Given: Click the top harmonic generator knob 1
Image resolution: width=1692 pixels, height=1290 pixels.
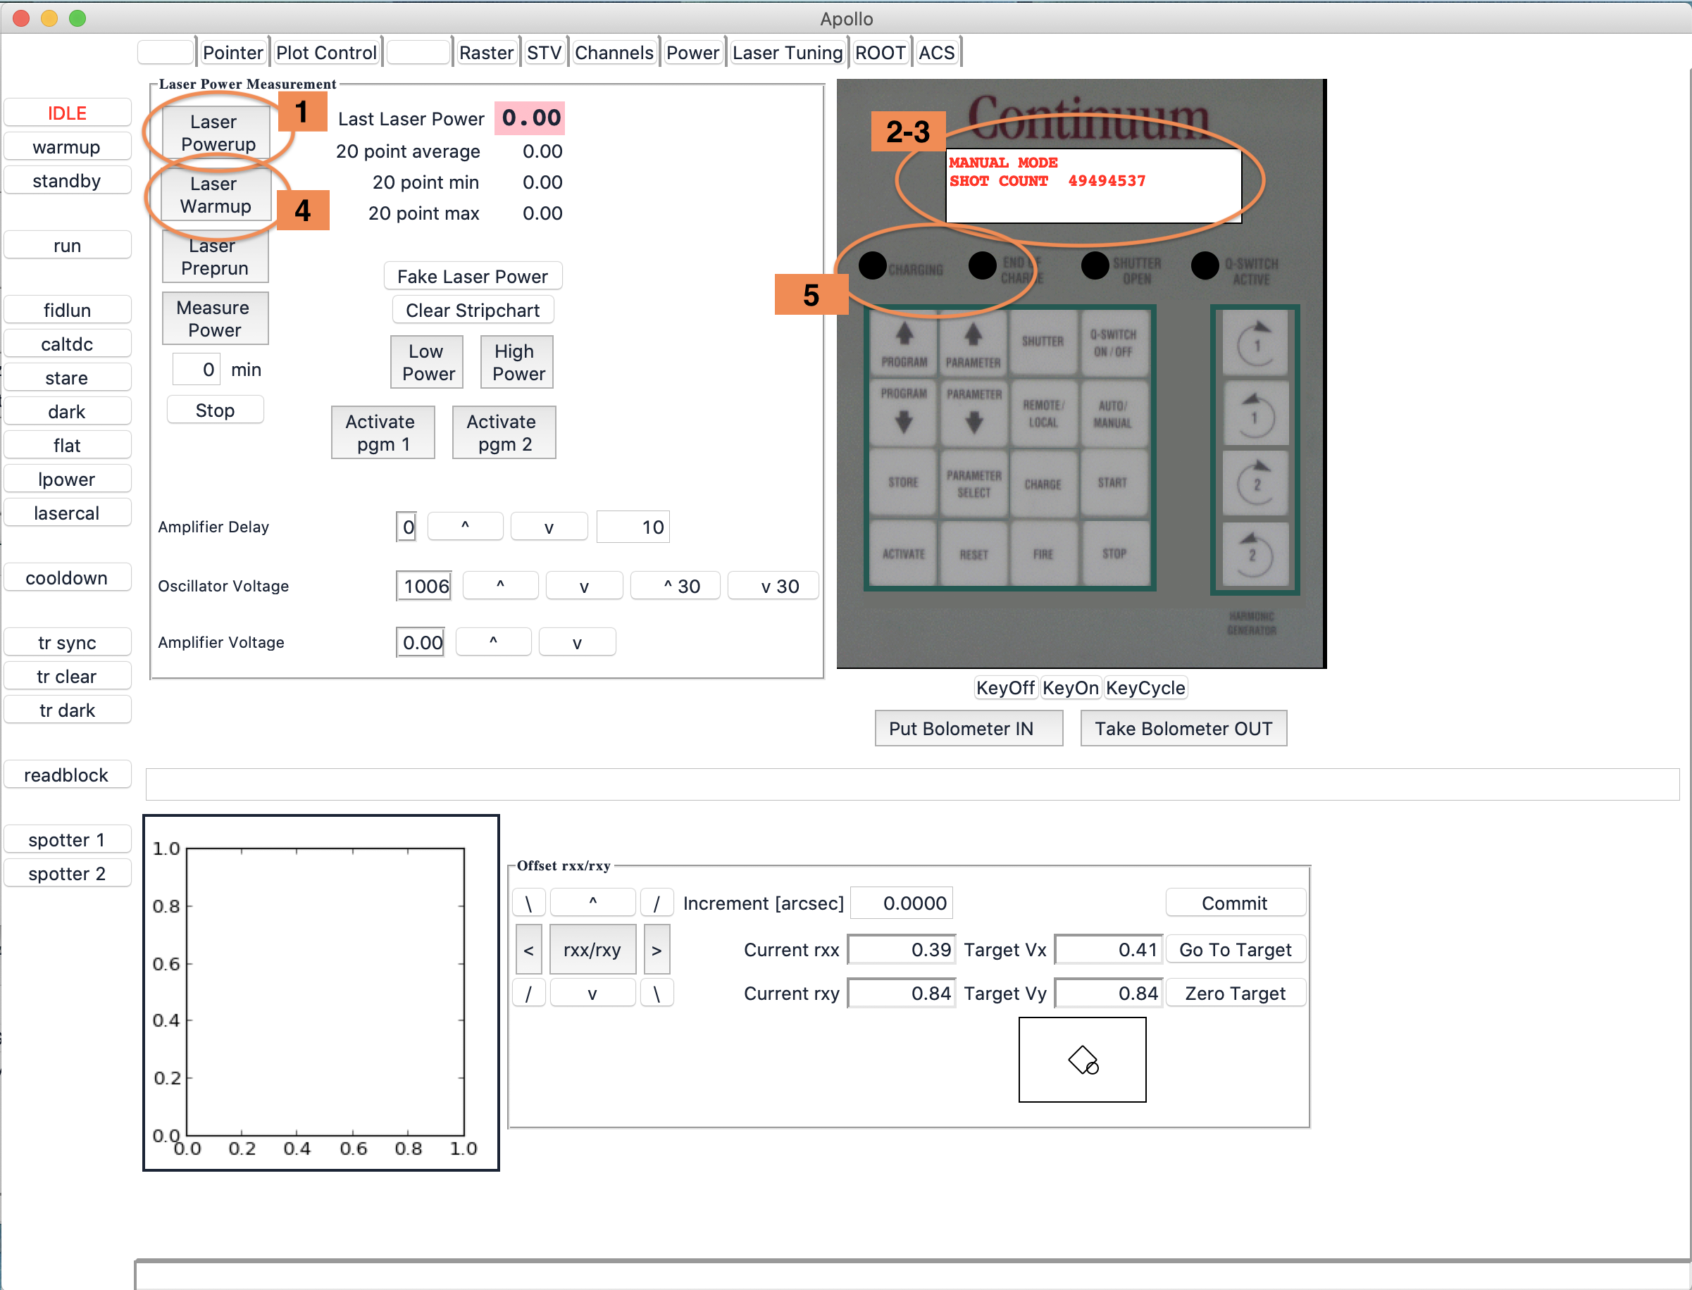Looking at the screenshot, I should [x=1255, y=343].
